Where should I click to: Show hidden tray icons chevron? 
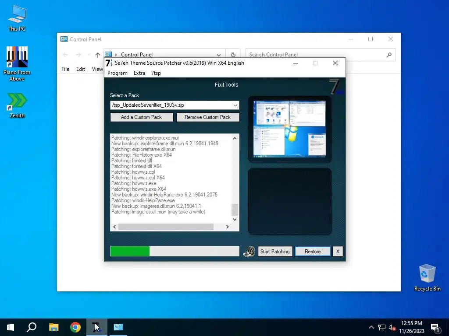click(371, 327)
